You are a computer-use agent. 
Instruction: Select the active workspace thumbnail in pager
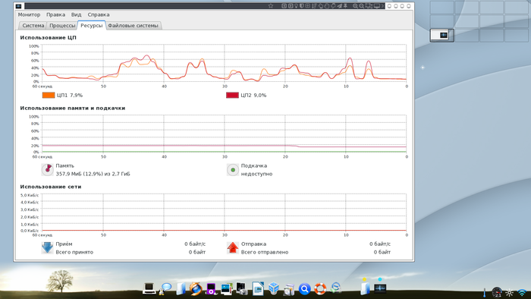click(x=442, y=35)
